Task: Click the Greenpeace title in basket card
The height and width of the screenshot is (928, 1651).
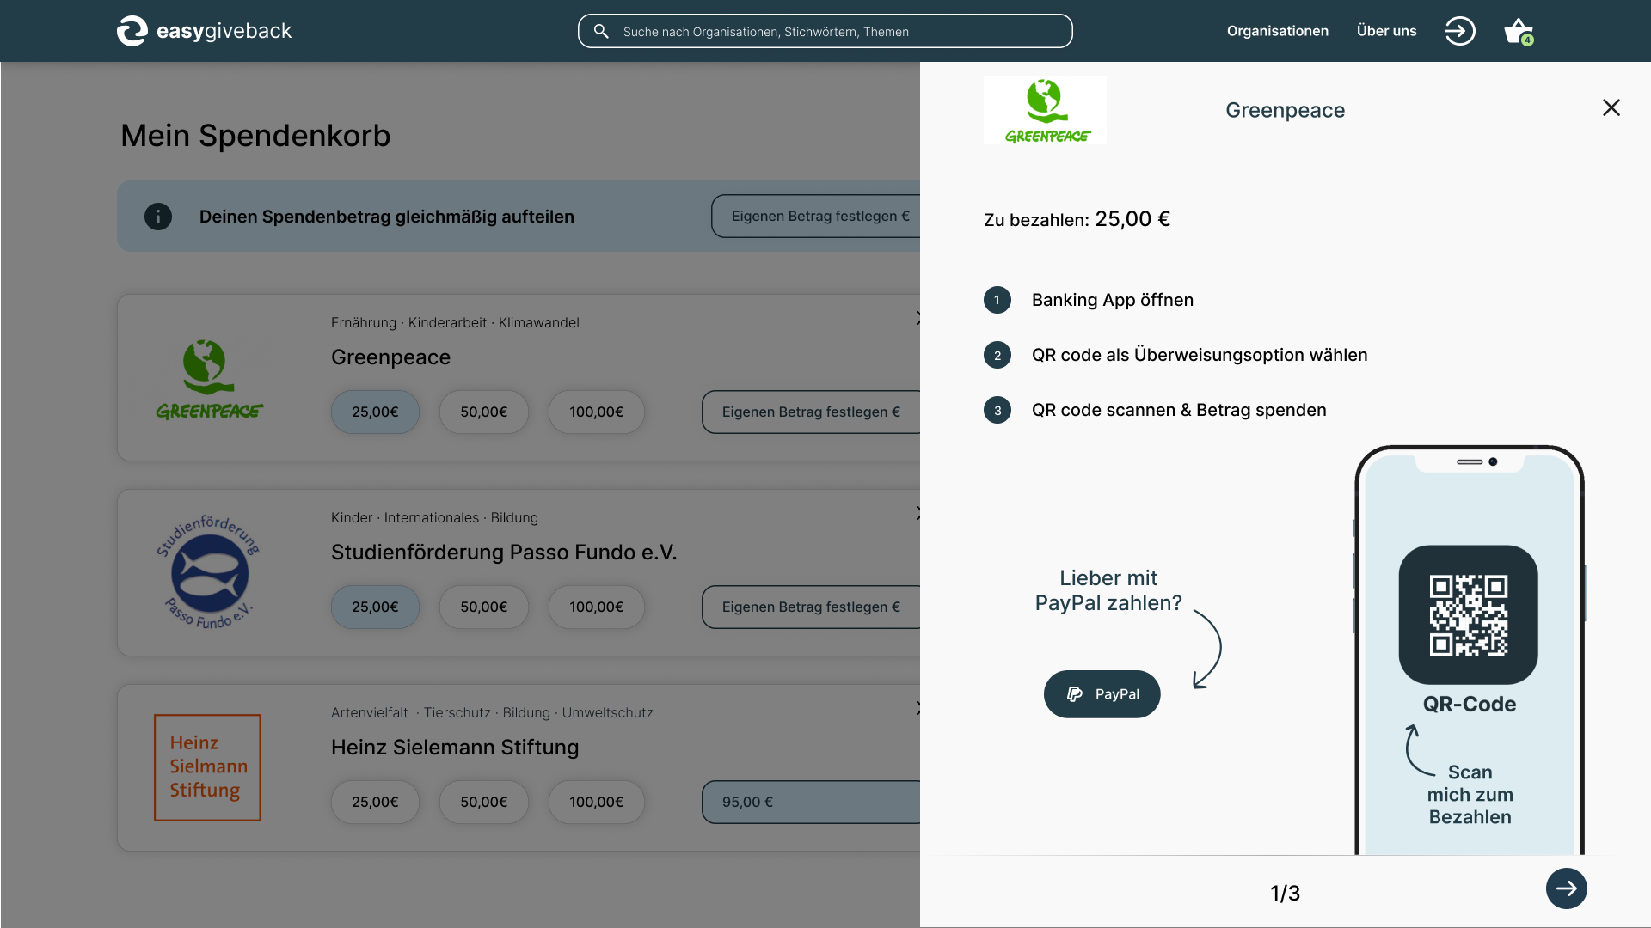Action: tap(390, 357)
